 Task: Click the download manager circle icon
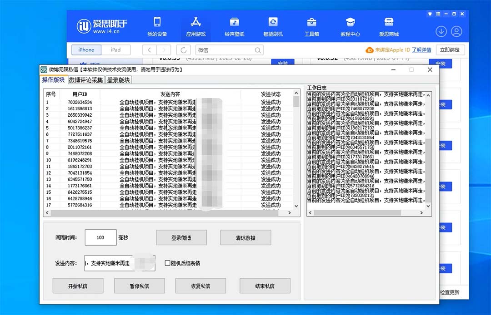441,31
